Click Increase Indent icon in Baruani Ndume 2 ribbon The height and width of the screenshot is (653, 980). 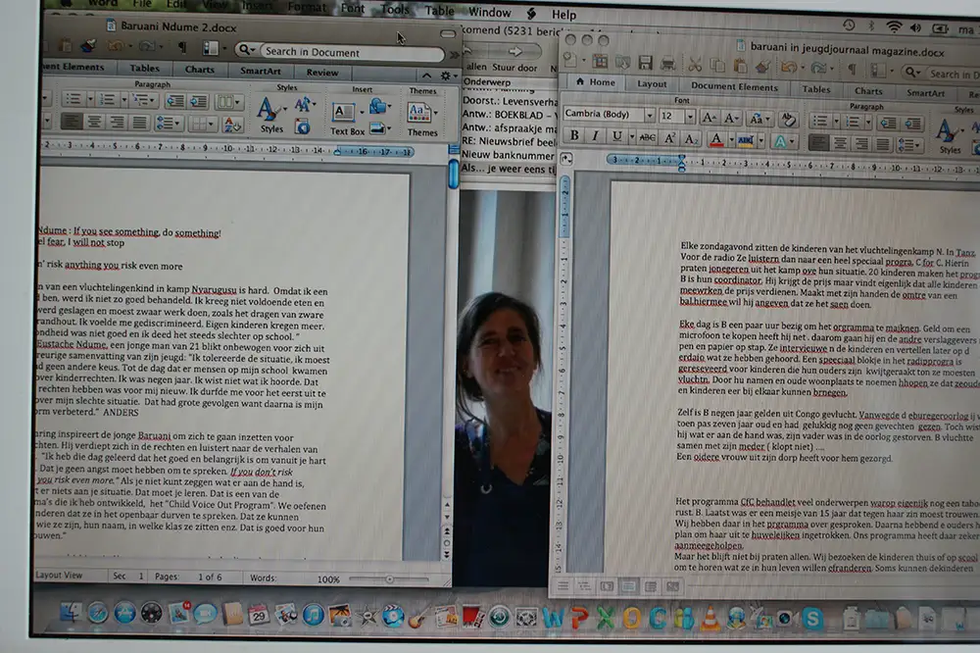tap(198, 101)
